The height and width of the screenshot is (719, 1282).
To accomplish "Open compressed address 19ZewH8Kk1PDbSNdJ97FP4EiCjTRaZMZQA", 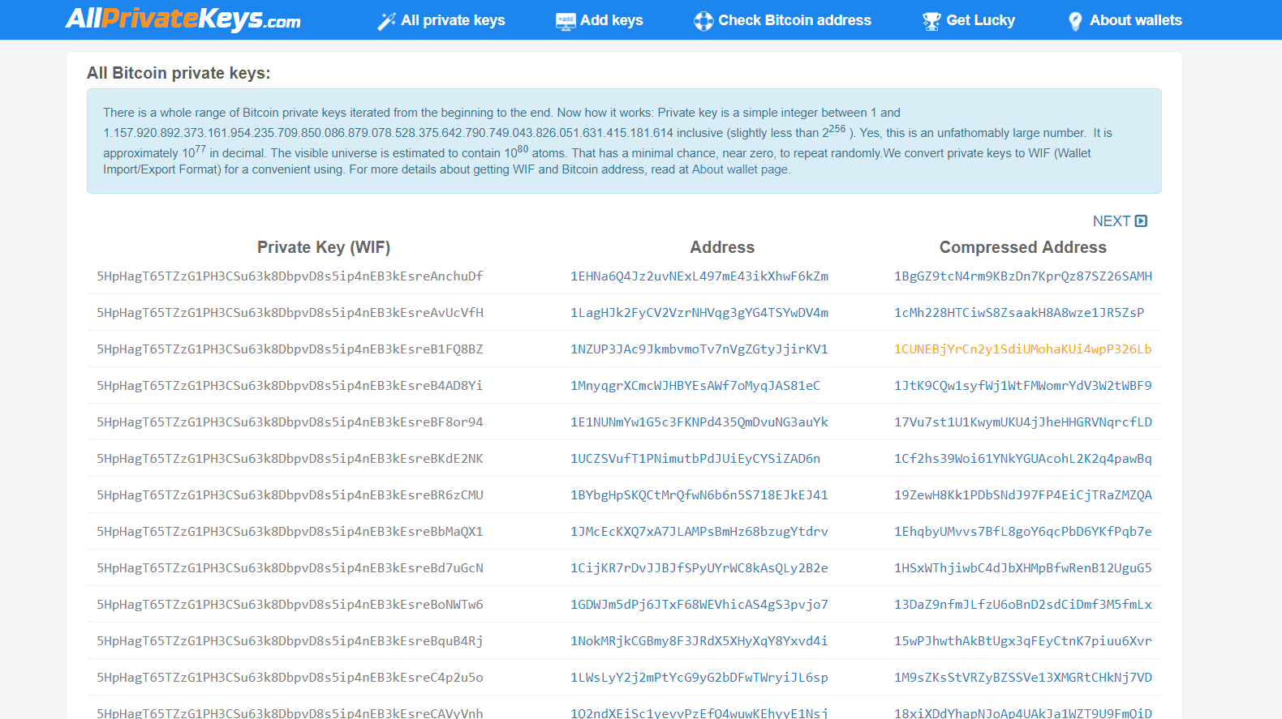I will (x=1023, y=495).
